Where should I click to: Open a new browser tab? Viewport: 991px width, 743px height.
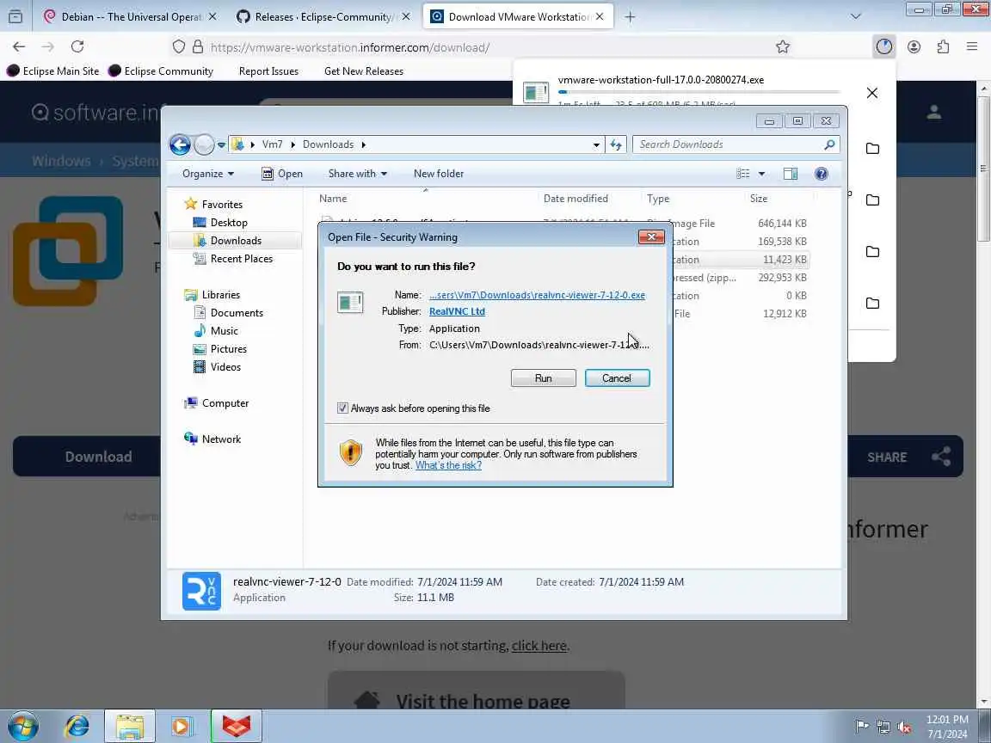[x=630, y=17]
